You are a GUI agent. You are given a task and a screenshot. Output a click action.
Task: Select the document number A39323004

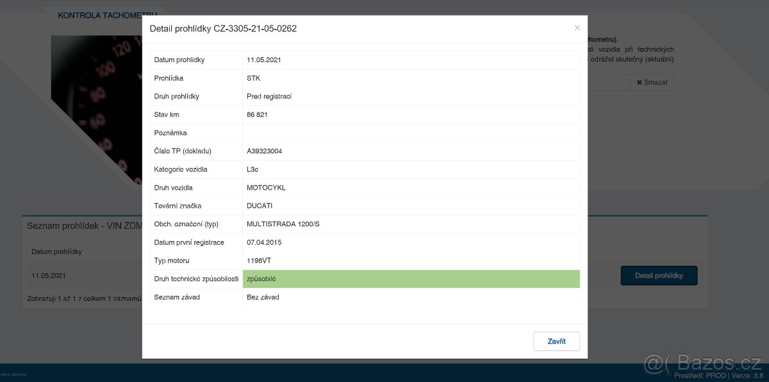[x=265, y=151]
